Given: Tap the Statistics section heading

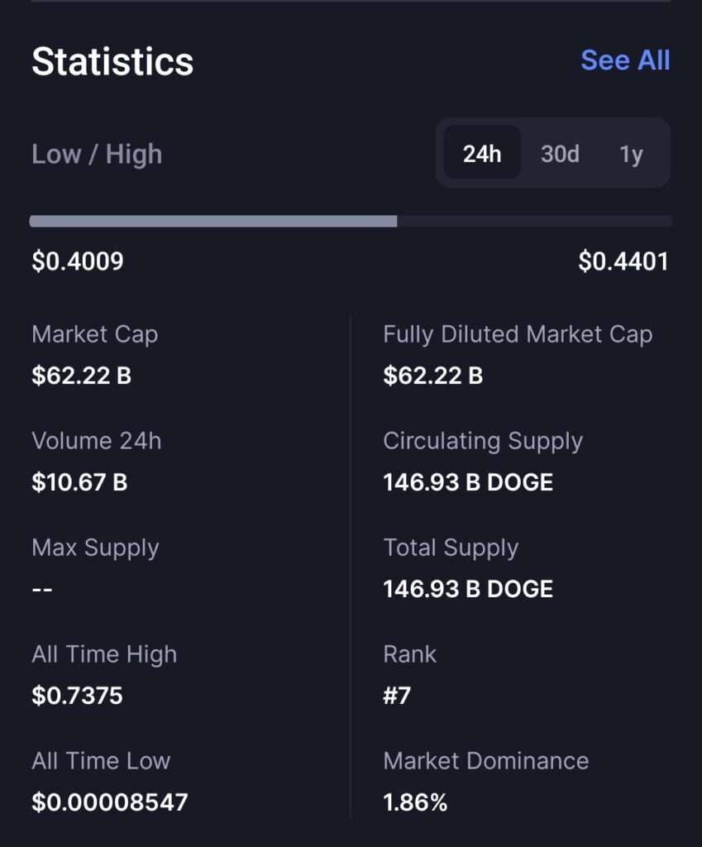Looking at the screenshot, I should coord(112,61).
